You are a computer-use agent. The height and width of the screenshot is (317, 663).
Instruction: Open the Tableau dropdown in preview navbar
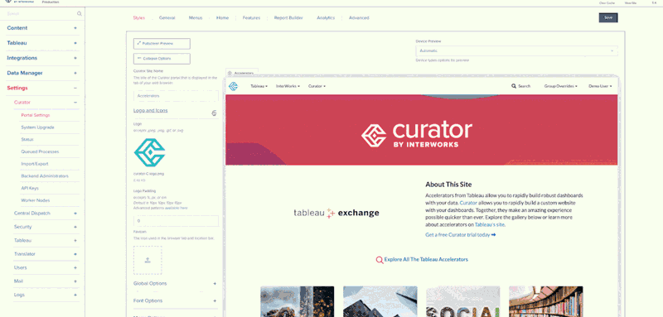(x=259, y=86)
